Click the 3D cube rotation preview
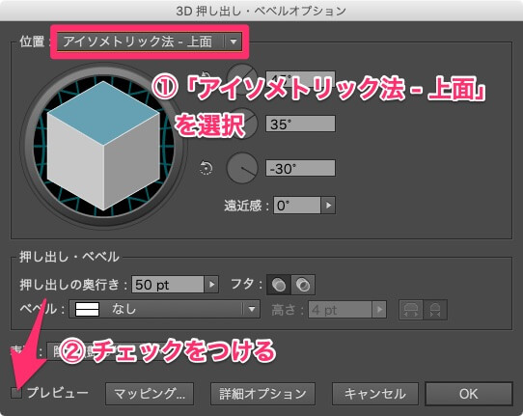This screenshot has height=416, width=523. click(103, 146)
